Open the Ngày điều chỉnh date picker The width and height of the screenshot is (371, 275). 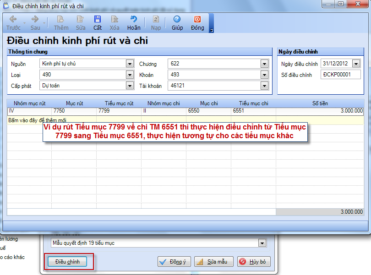[x=356, y=64]
